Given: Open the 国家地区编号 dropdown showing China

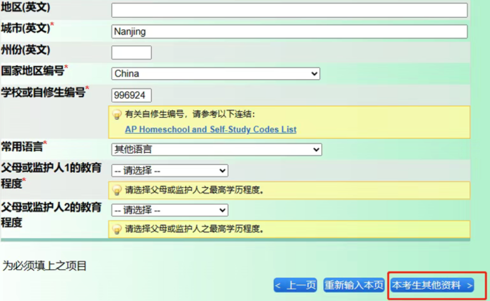Looking at the screenshot, I should pos(216,73).
